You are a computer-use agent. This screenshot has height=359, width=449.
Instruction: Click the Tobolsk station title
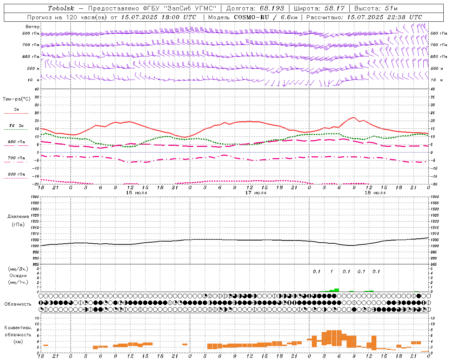click(x=61, y=8)
